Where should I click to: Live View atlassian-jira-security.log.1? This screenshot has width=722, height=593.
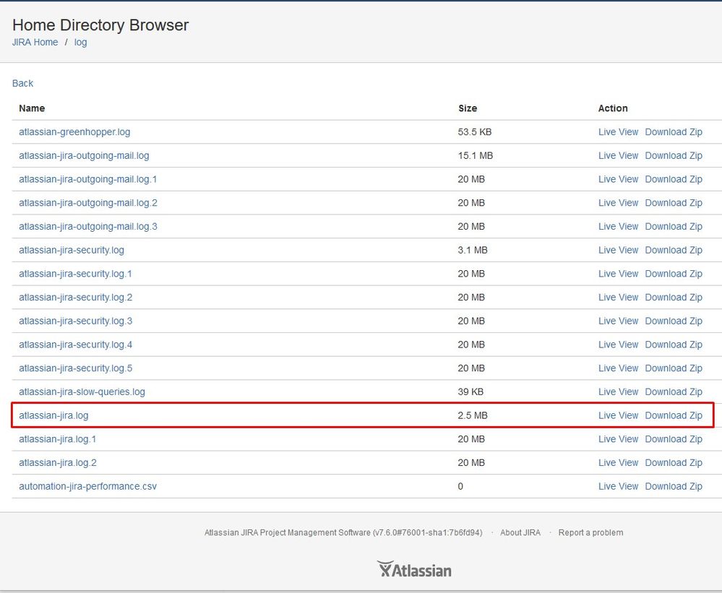coord(619,274)
